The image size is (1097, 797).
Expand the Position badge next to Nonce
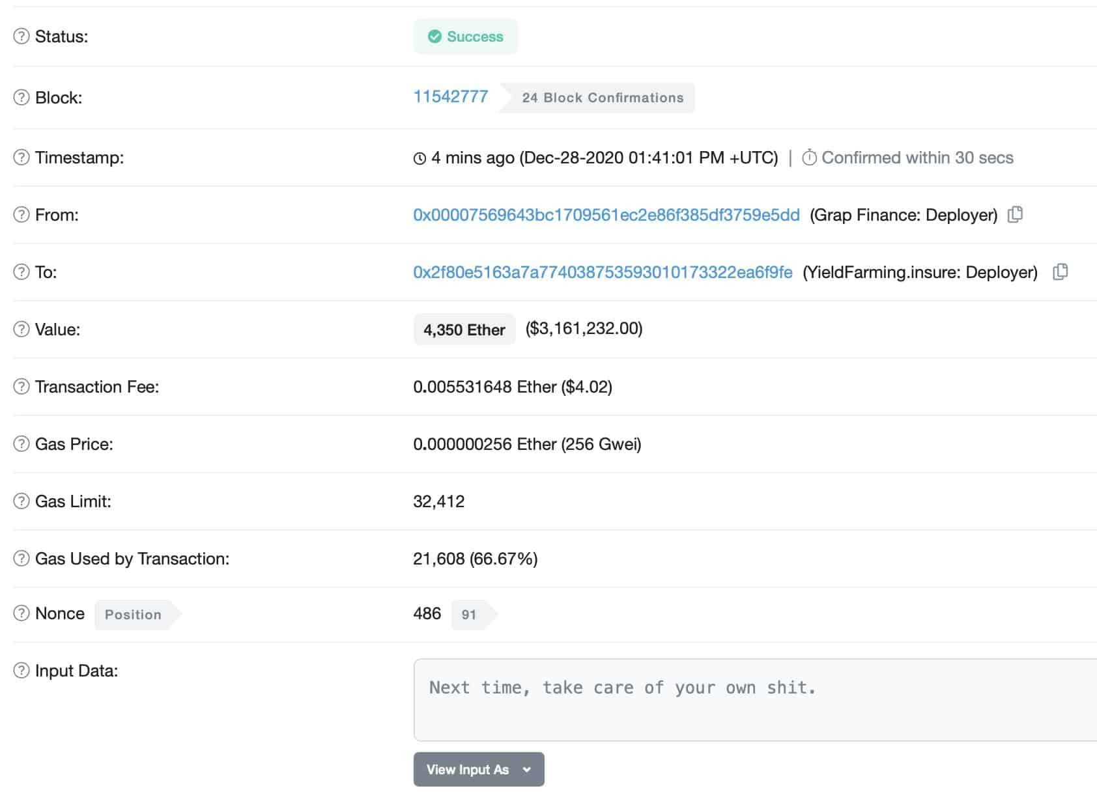click(132, 614)
